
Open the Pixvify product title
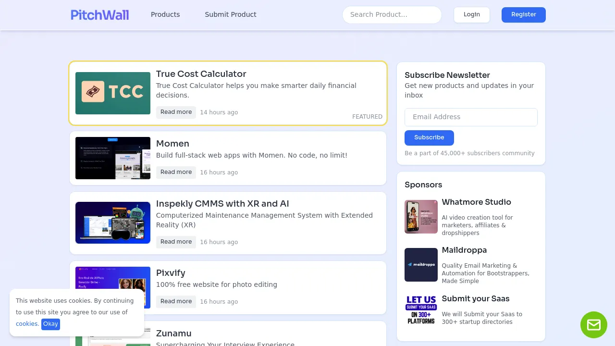point(171,273)
